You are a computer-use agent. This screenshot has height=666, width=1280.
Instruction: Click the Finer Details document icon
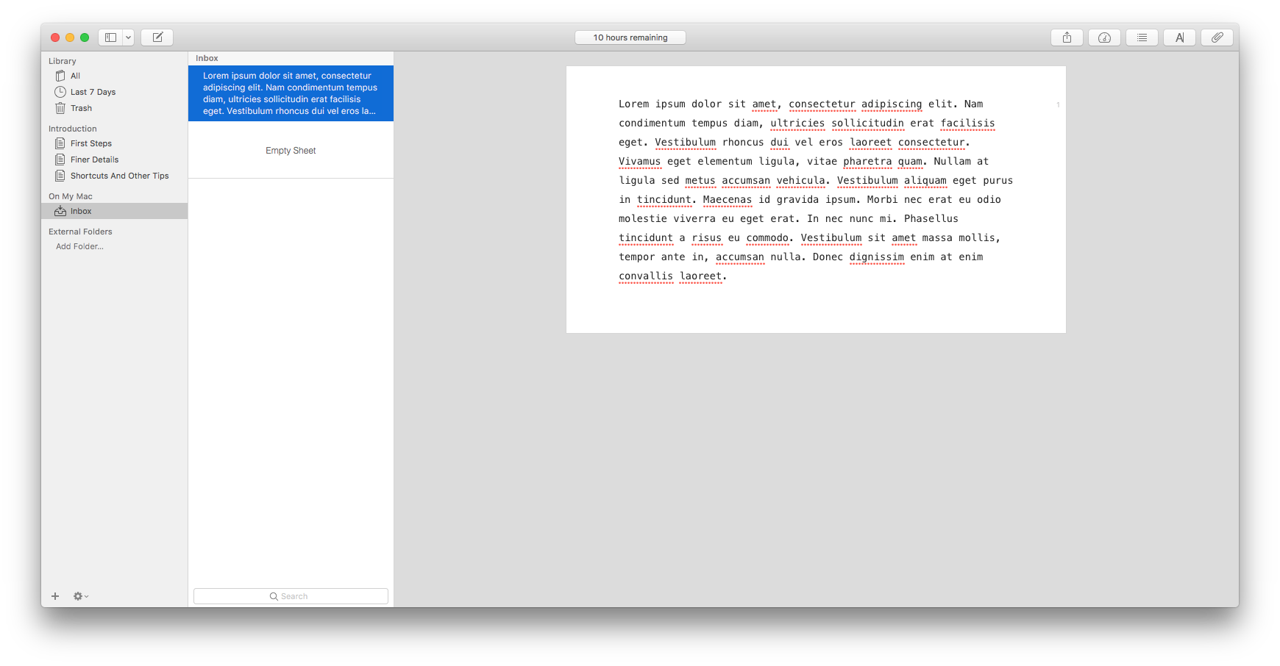[60, 160]
